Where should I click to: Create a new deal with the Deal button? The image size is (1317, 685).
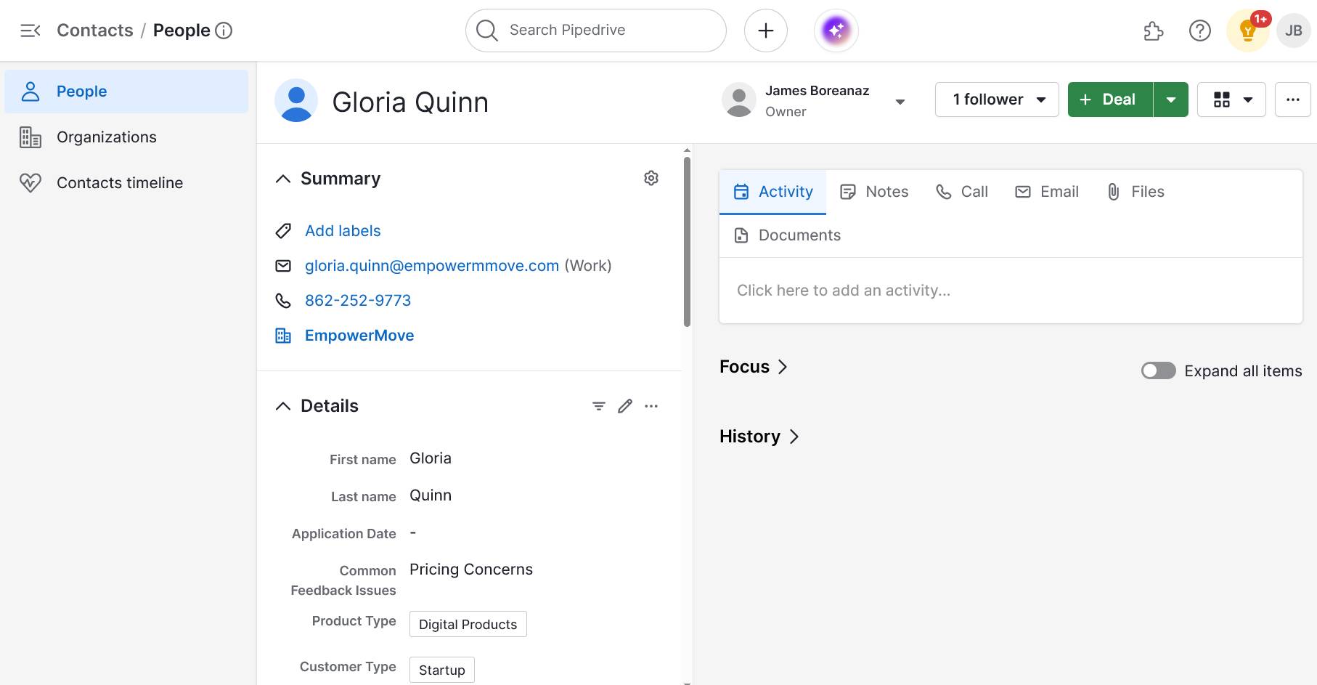(x=1109, y=99)
